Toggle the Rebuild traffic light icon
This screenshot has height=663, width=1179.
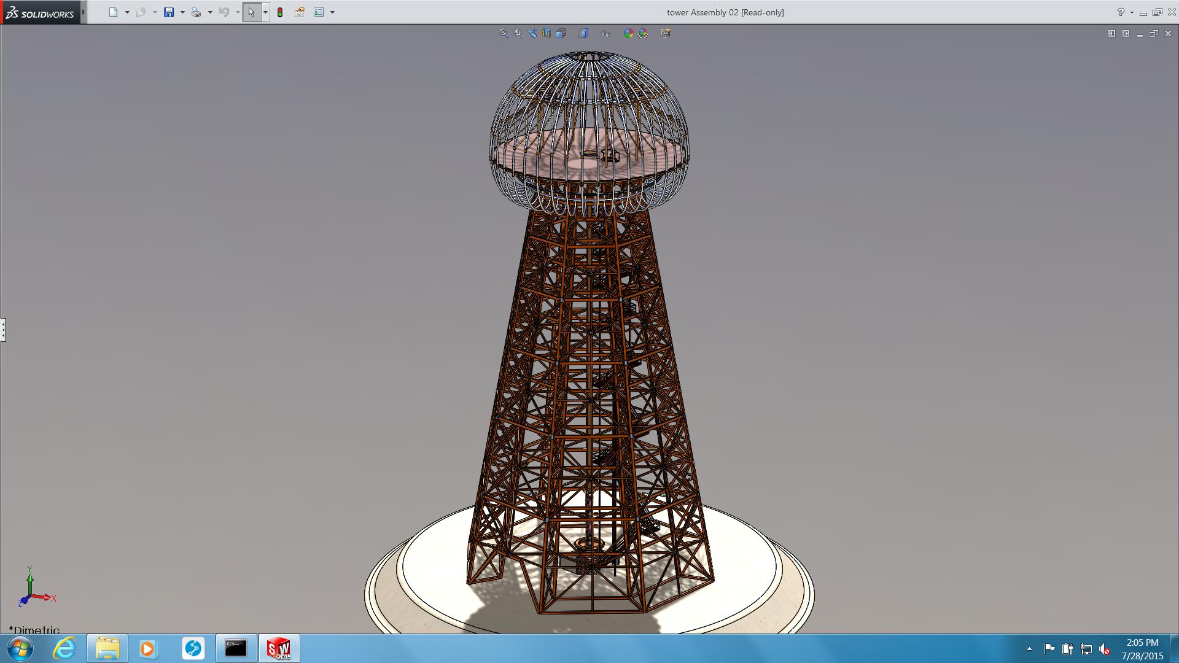(280, 12)
